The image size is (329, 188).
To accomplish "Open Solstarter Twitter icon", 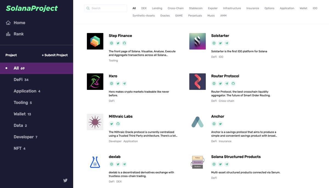I will click(x=220, y=43).
